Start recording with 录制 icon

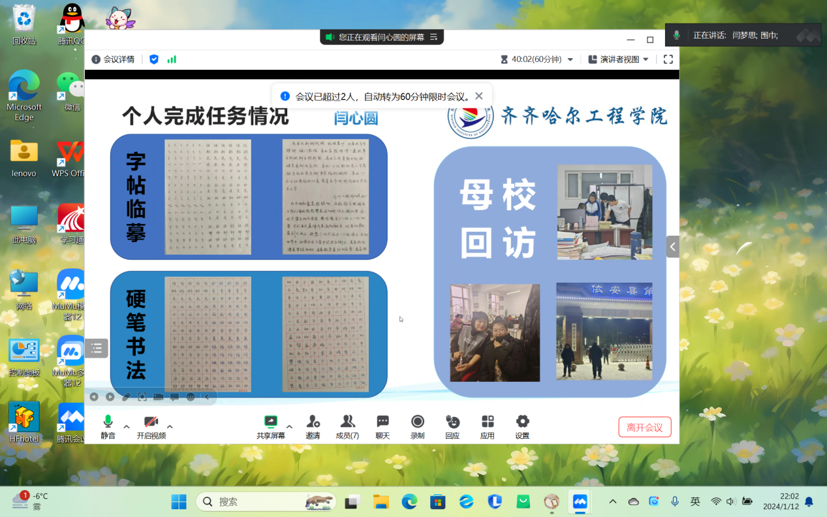click(x=418, y=422)
